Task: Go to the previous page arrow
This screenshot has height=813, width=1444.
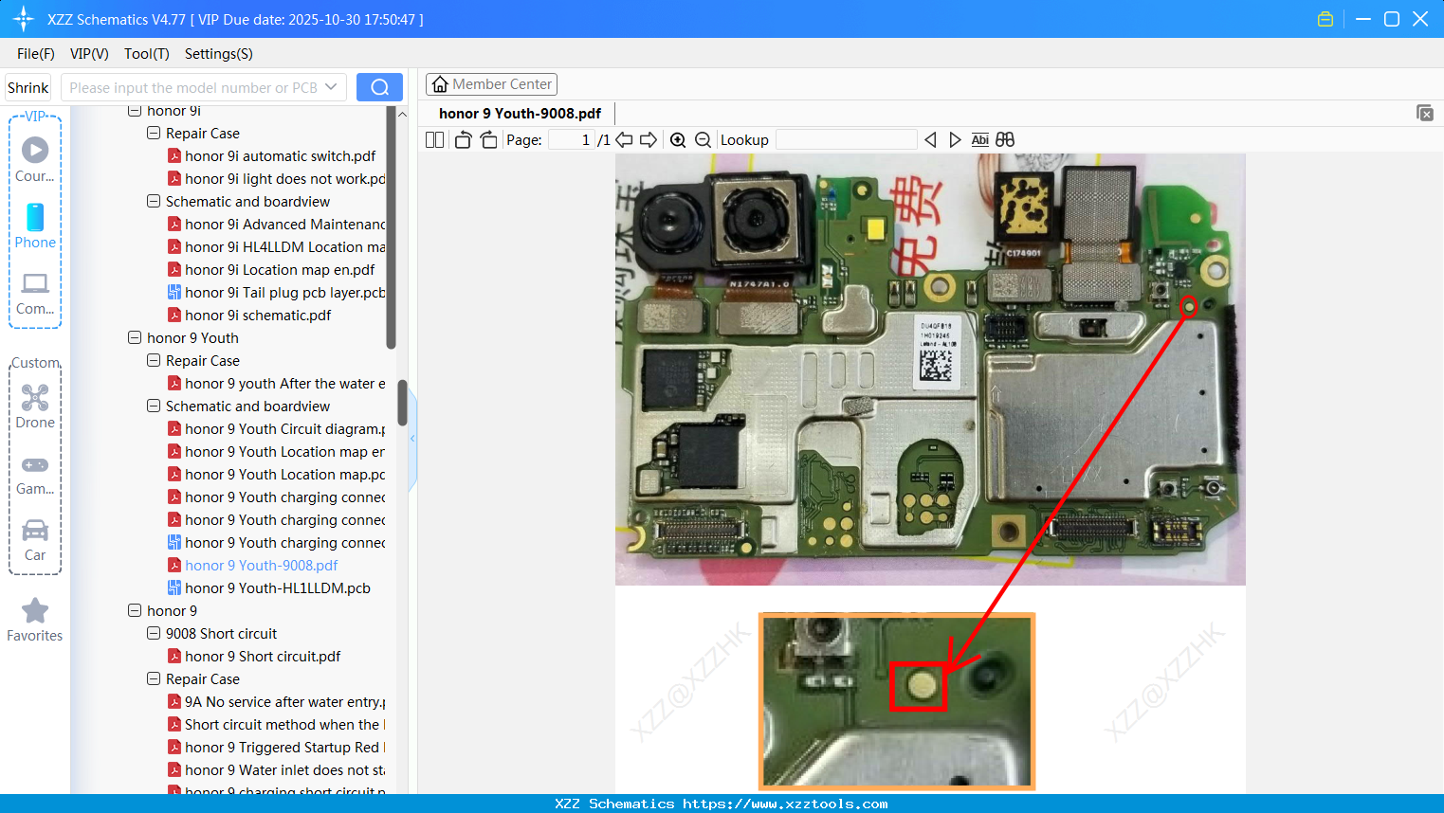Action: pyautogui.click(x=624, y=140)
